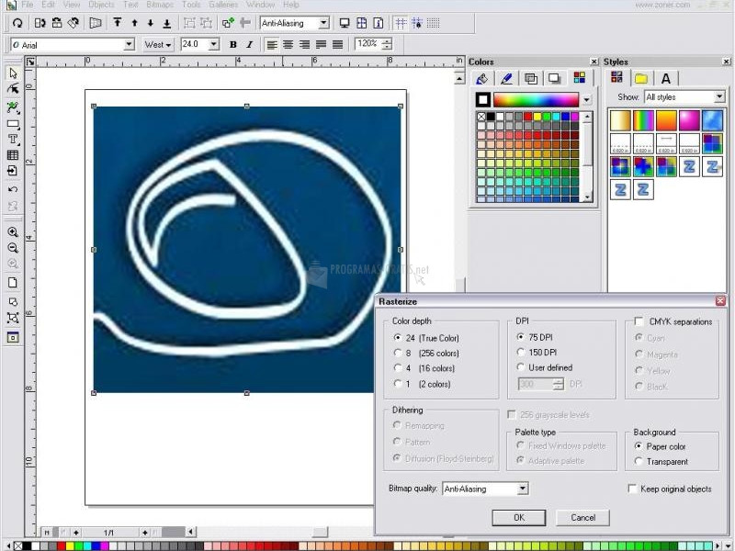Click the 1/1 page indicator
This screenshot has height=551, width=735.
click(108, 533)
